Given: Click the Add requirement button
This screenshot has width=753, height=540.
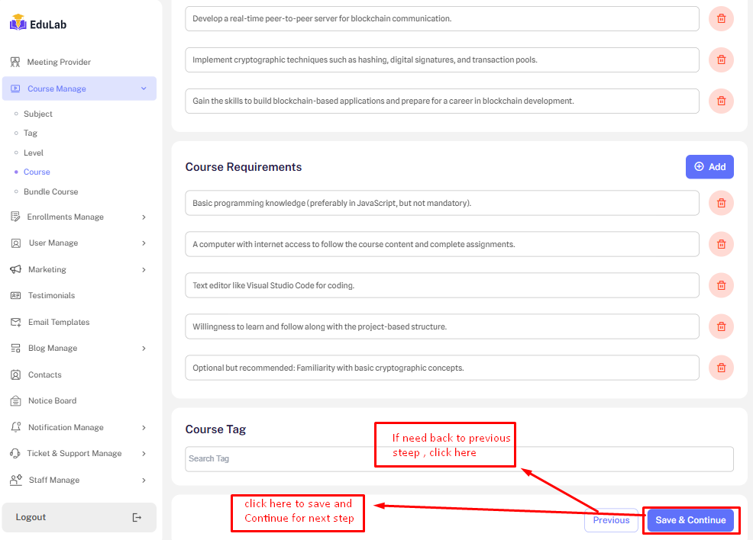Looking at the screenshot, I should 709,167.
